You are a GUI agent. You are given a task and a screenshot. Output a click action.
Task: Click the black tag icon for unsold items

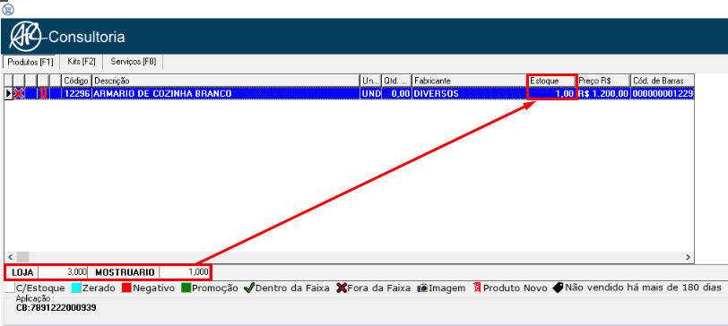click(x=558, y=288)
